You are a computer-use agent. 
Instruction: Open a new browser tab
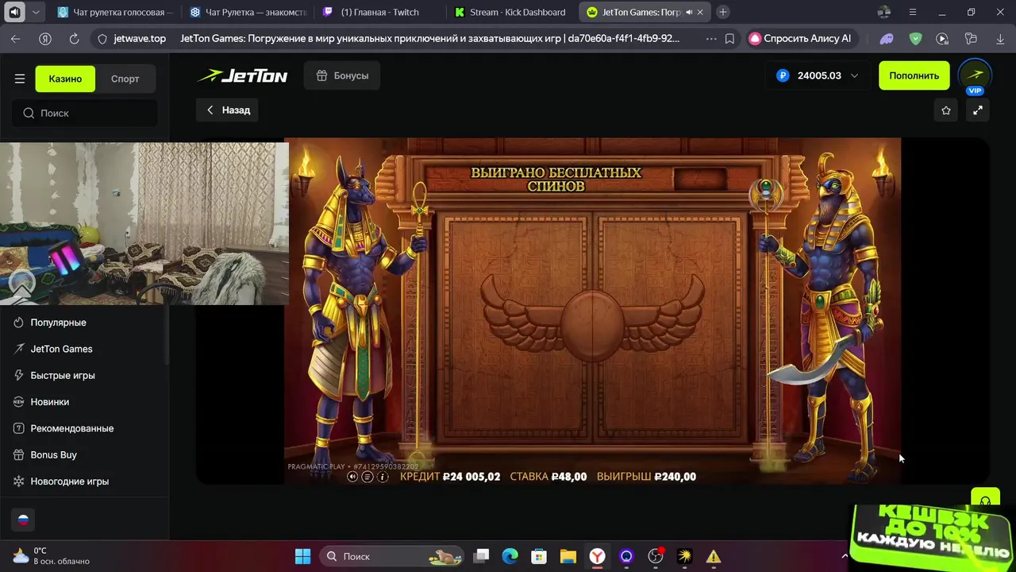pos(723,12)
